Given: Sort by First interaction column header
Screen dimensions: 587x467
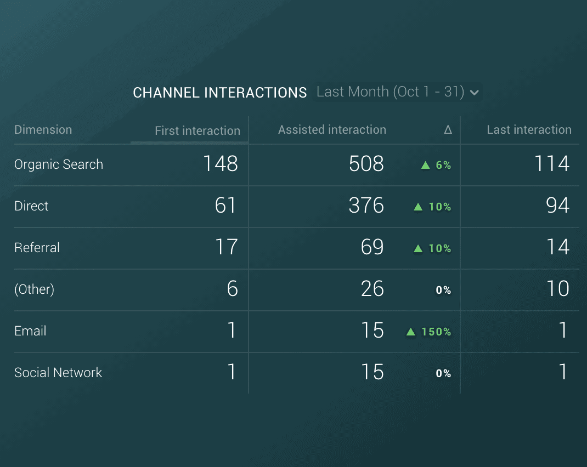Looking at the screenshot, I should (x=197, y=131).
